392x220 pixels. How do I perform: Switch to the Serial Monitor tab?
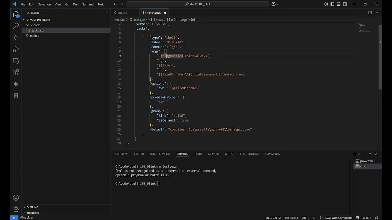point(249,154)
